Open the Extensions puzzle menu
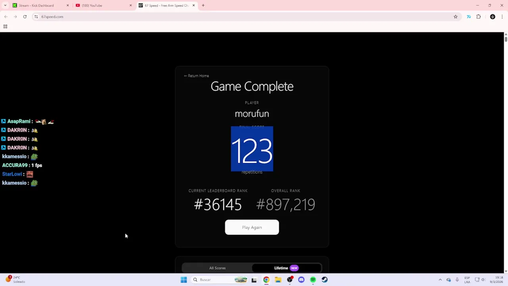508x286 pixels. (x=478, y=17)
